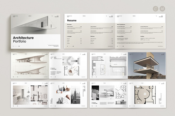Image resolution: width=175 pixels, height=116 pixels.
Task: Open the curved-roof elevation drawings page
Action: click(30, 65)
